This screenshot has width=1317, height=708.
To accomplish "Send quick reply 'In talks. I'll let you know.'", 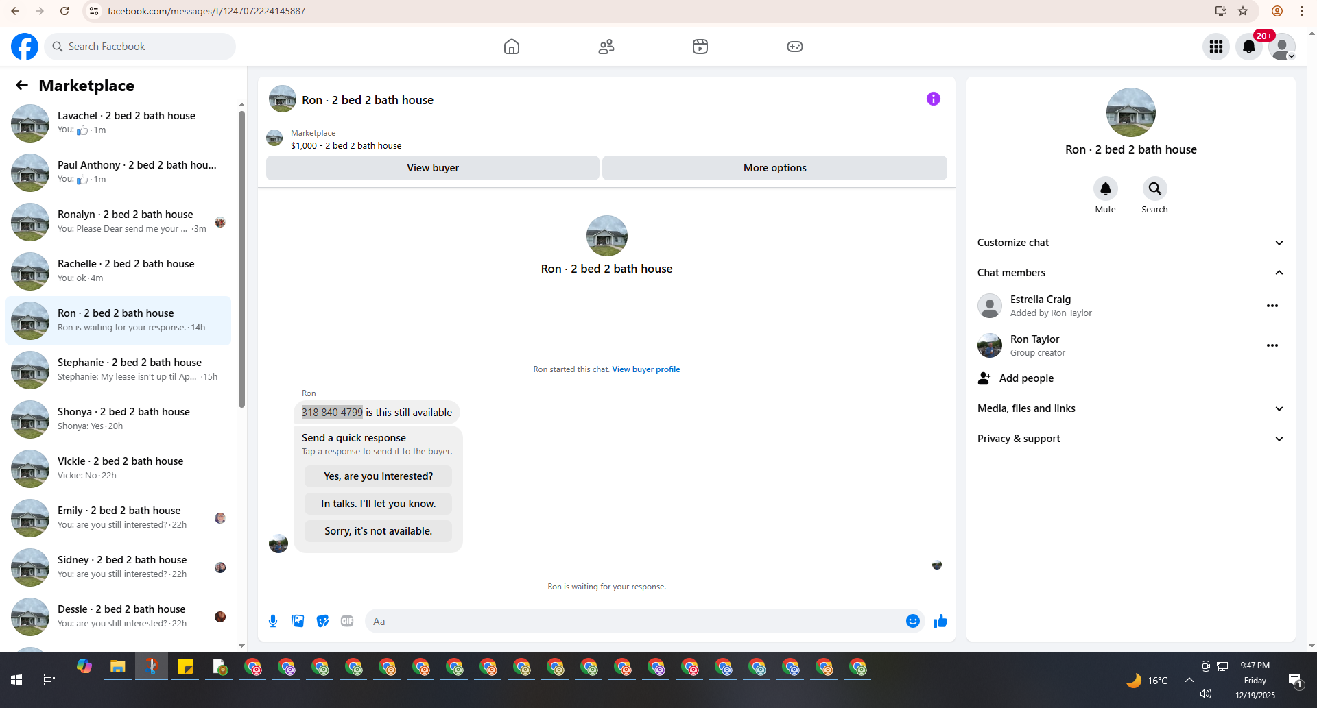I will (x=378, y=504).
